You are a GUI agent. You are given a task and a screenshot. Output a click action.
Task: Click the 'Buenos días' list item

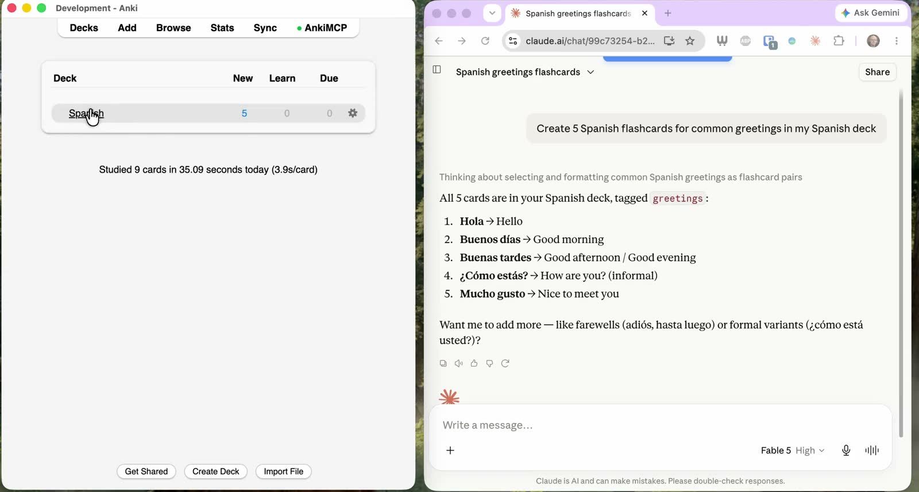[x=532, y=240]
